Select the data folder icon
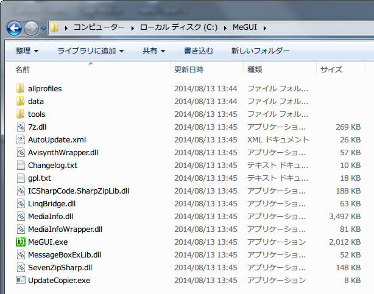Viewport: 374px width, 294px height. pyautogui.click(x=21, y=101)
